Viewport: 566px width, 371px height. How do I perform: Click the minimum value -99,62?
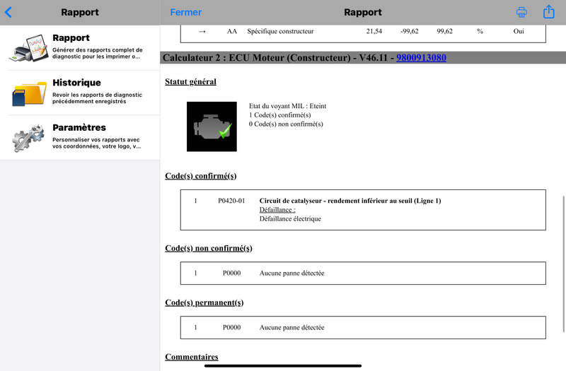409,31
